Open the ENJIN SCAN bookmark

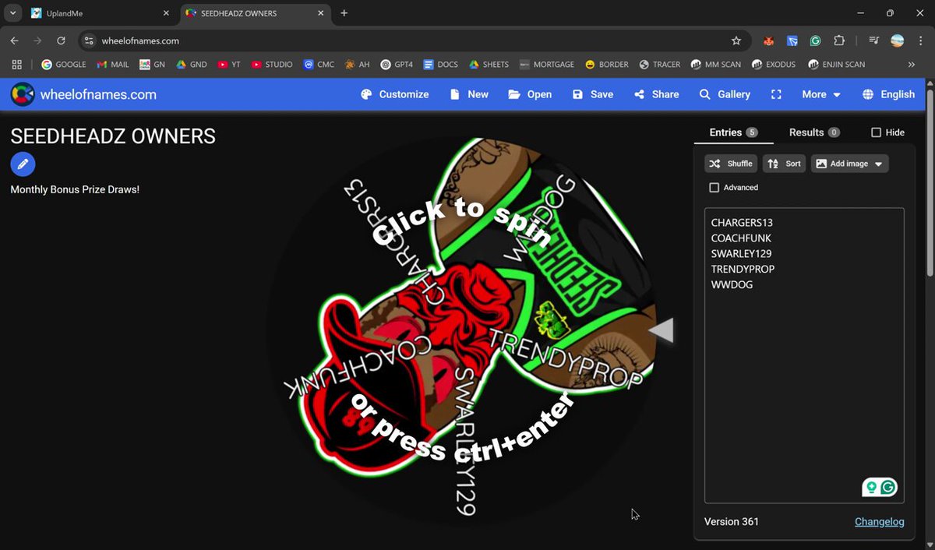[x=837, y=65]
